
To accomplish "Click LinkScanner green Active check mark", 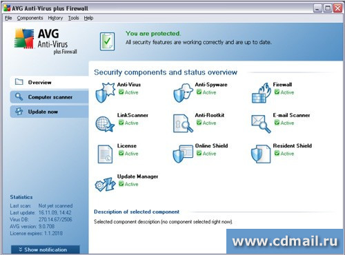I will (x=121, y=123).
